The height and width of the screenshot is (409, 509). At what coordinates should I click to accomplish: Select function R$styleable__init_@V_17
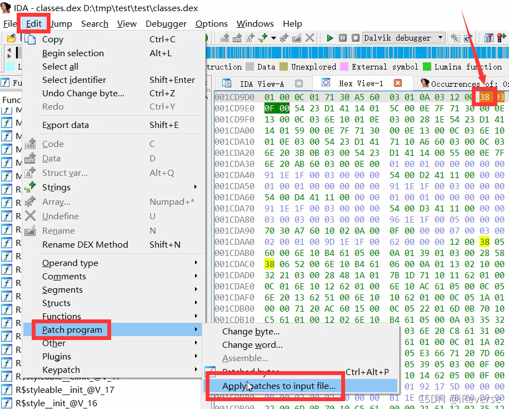(65, 390)
